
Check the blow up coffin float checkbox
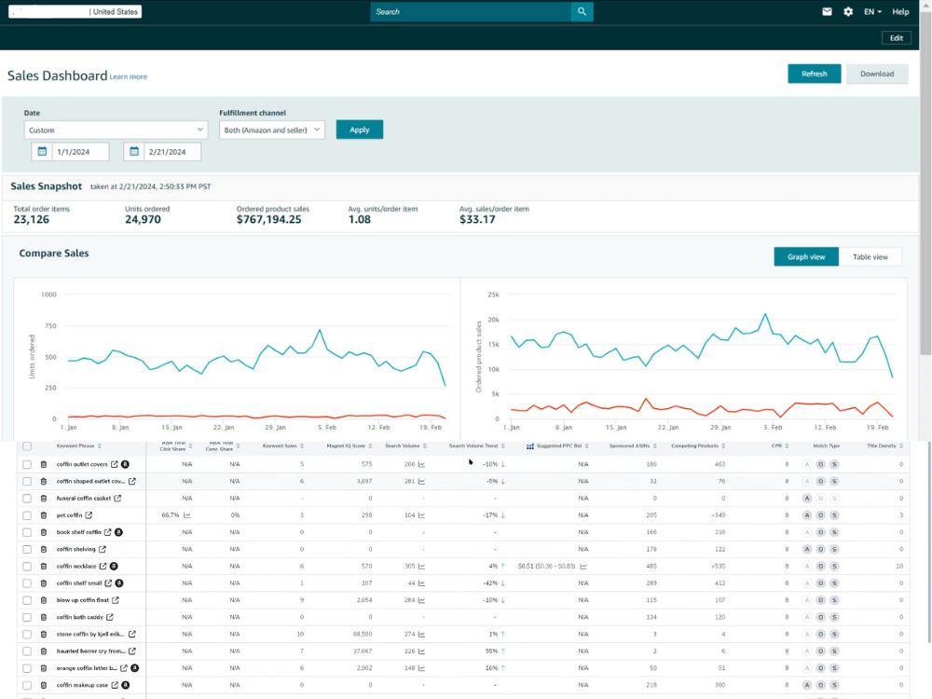27,600
